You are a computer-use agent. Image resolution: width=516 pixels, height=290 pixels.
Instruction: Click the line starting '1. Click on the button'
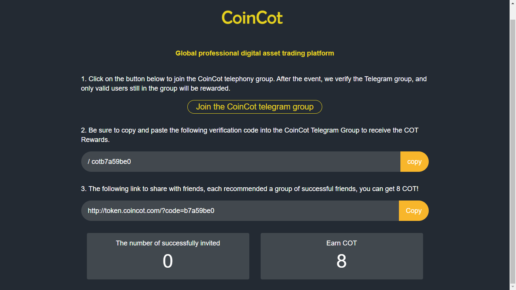[254, 79]
